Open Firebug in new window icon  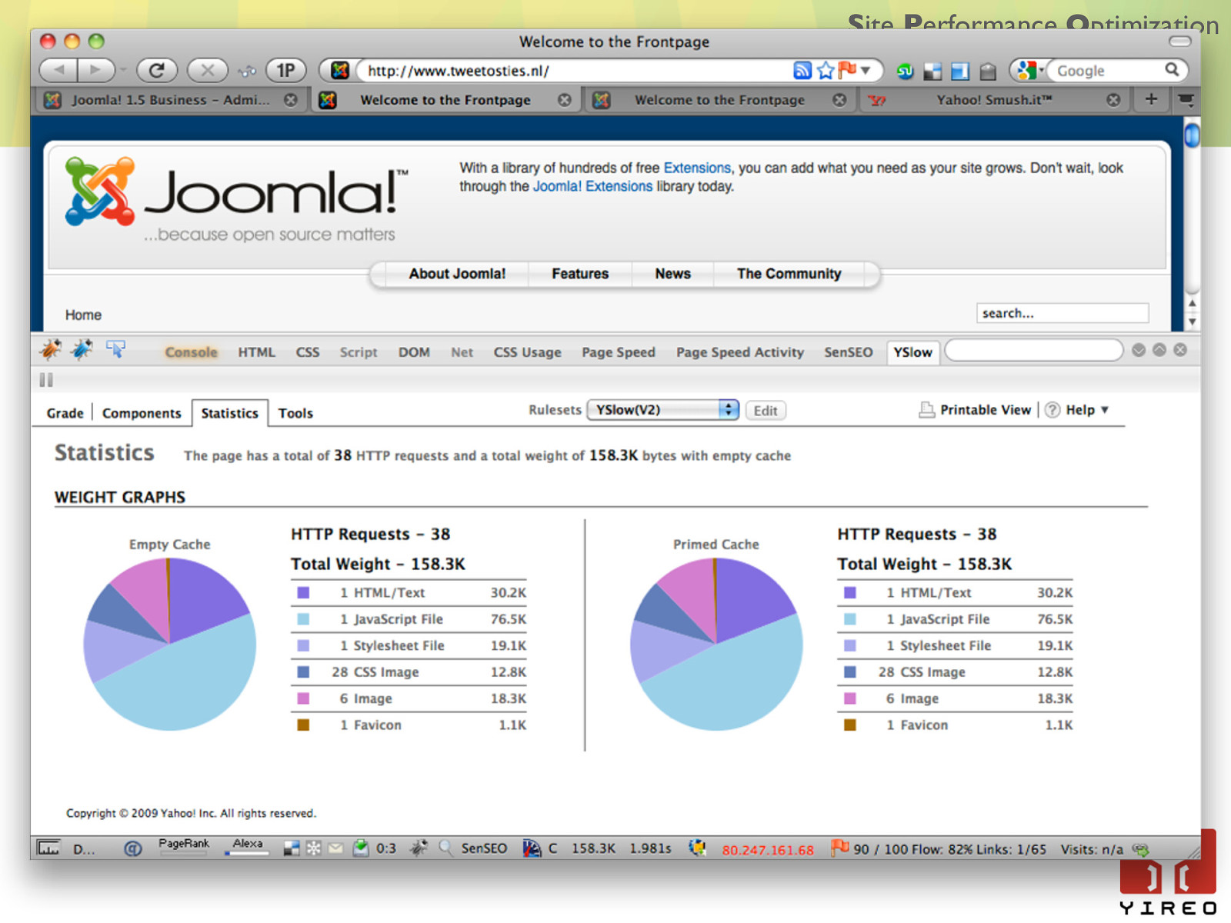1159,350
